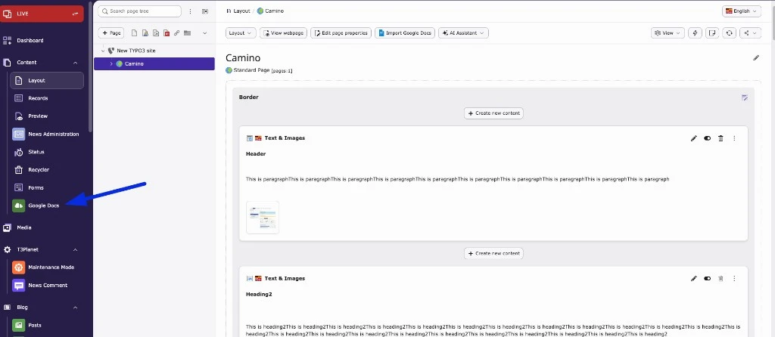Open page tree options three-dot menu

point(190,11)
